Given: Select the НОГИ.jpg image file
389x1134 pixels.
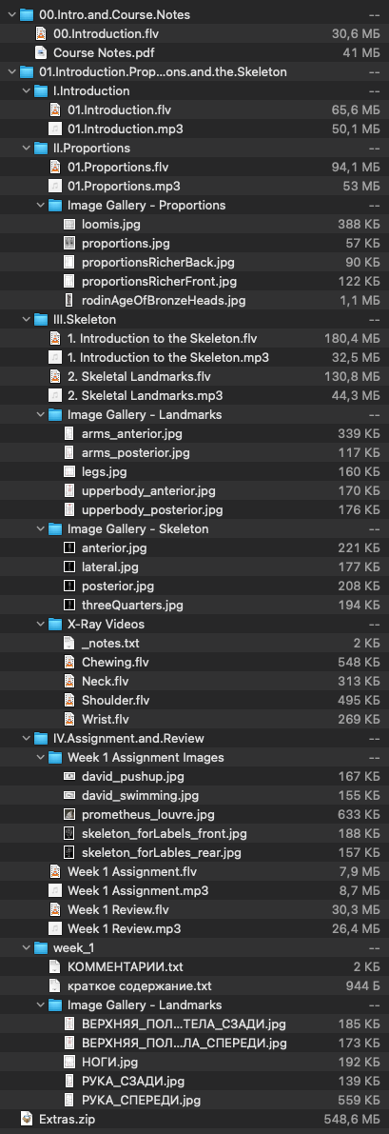Looking at the screenshot, I should point(194,1062).
